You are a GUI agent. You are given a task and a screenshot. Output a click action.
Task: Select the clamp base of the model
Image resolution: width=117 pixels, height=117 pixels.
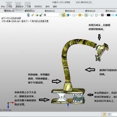(x=68, y=96)
